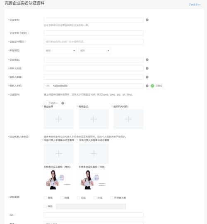Click the plus icon under 营业执照
This screenshot has height=224, width=207.
tap(59, 119)
